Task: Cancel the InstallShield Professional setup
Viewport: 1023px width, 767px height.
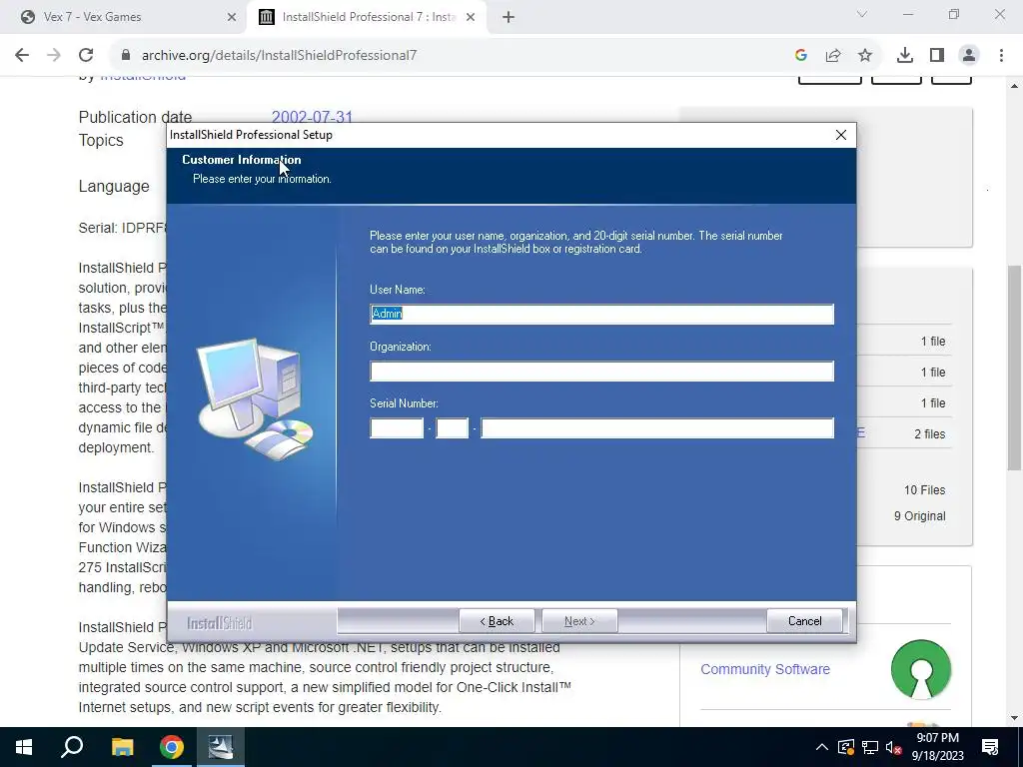Action: [804, 621]
